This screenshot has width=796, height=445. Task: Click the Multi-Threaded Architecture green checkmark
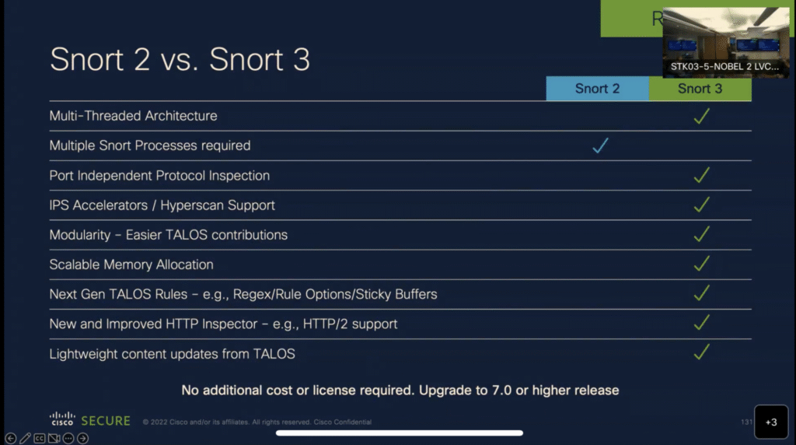(701, 116)
